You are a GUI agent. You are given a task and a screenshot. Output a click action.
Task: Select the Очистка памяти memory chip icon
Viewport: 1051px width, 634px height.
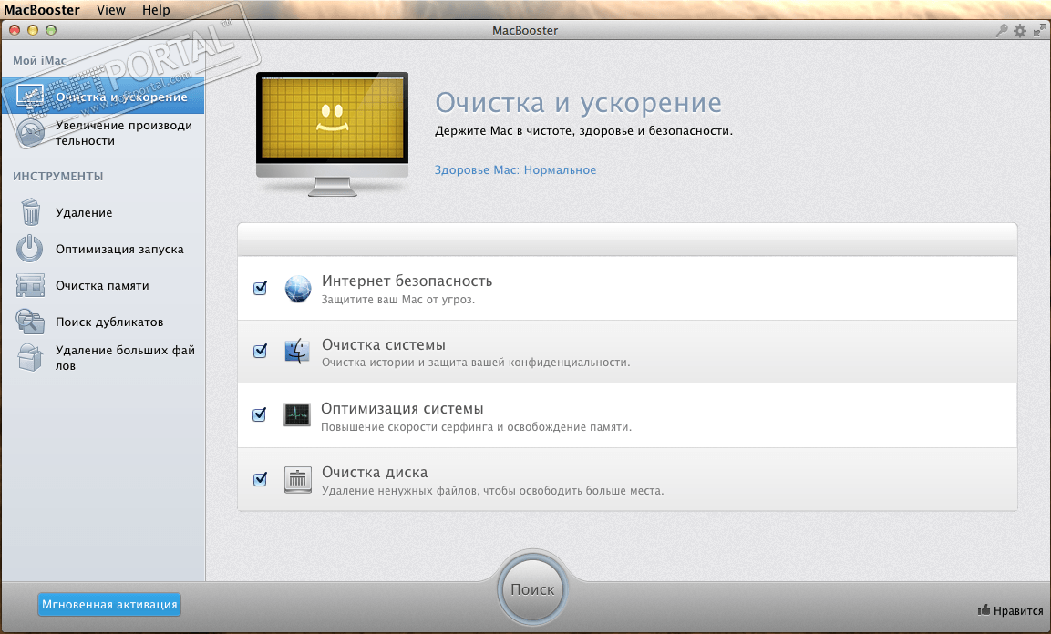click(30, 285)
